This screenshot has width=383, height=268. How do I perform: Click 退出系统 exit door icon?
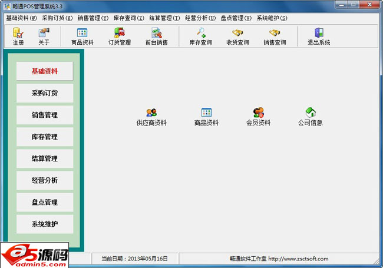coord(319,37)
